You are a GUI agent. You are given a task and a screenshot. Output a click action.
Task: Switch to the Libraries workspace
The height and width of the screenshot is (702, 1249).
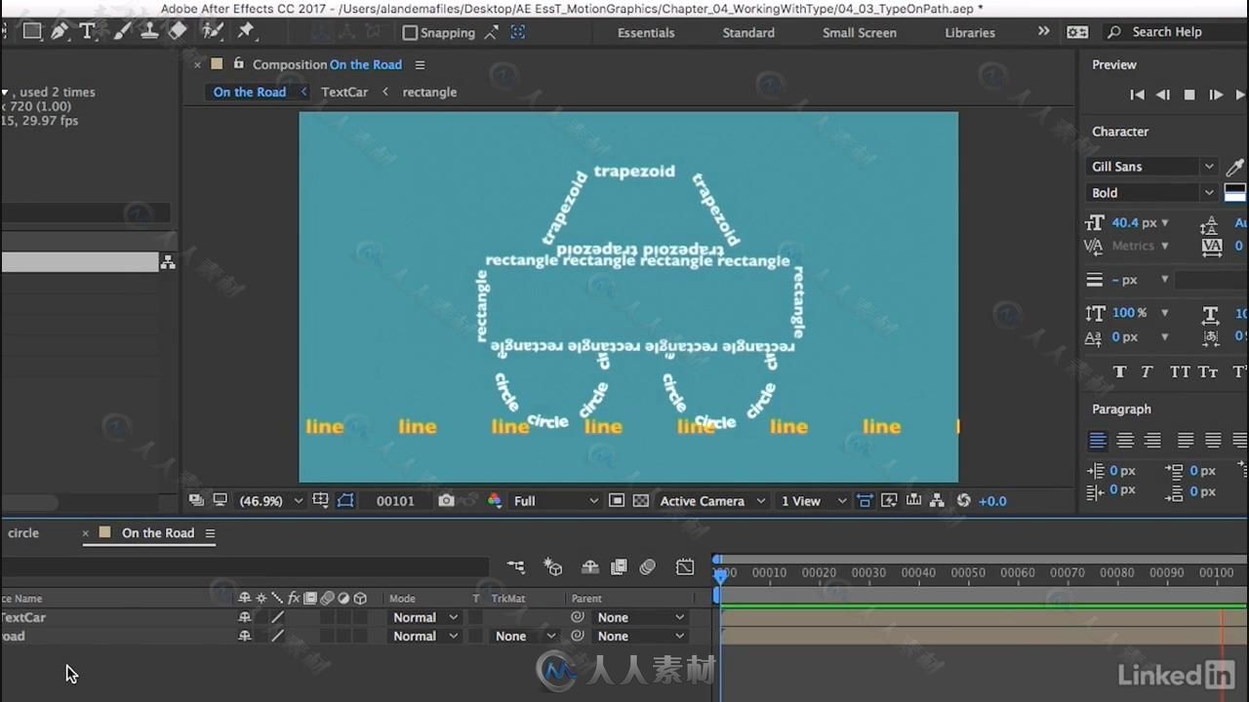click(970, 32)
